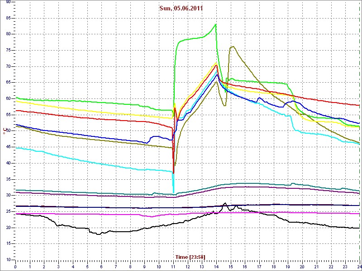This screenshot has height=271, width=362.
Task: Click hour 3 on the time axis
Action: pyautogui.click(x=58, y=266)
